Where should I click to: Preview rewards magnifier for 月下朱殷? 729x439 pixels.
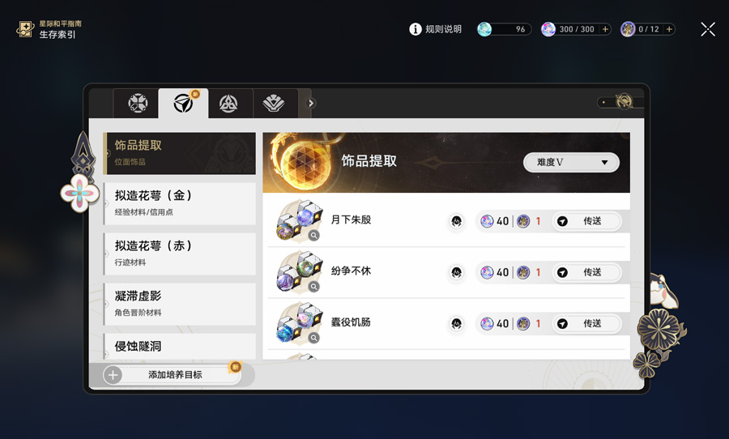point(314,236)
